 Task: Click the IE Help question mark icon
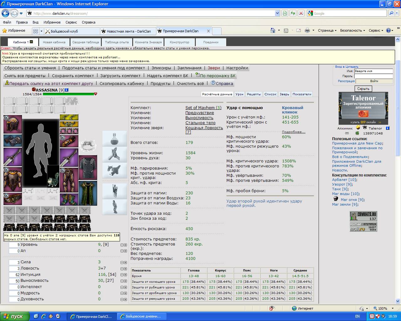click(x=388, y=30)
